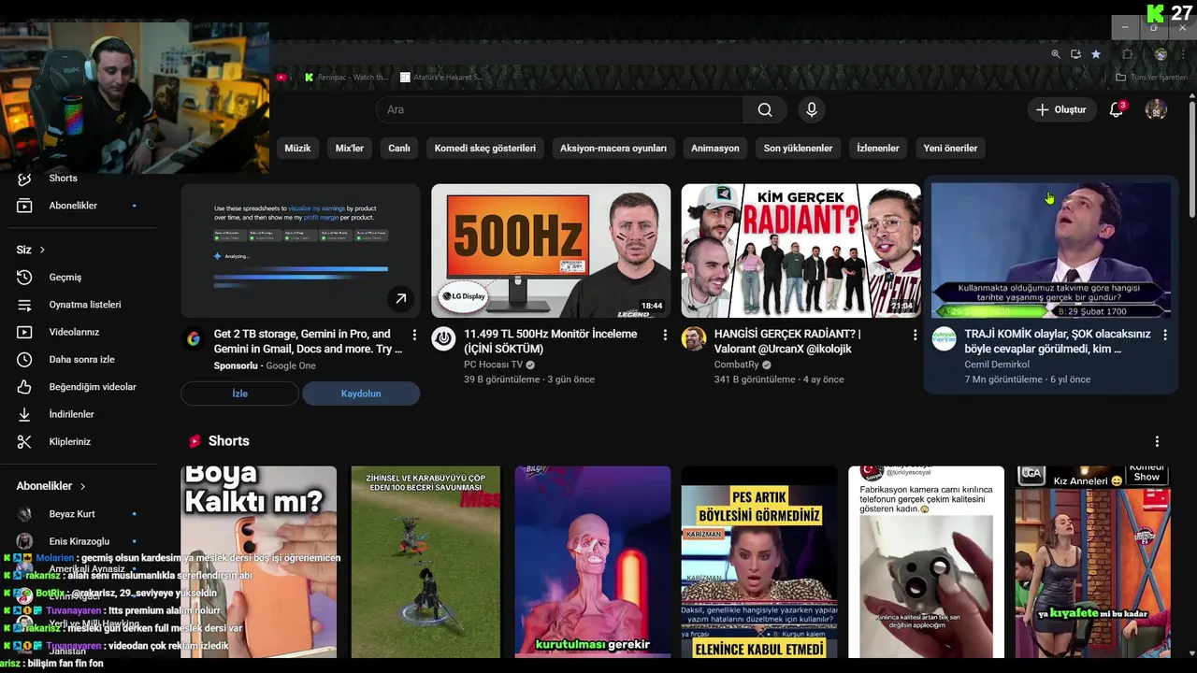Viewport: 1197px width, 673px height.
Task: Open the browser extensions puzzle icon
Action: [1127, 54]
